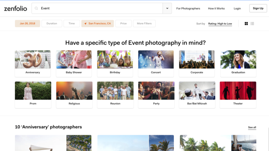This screenshot has width=269, height=151.
Task: Click into the Event search field
Action: pyautogui.click(x=99, y=8)
